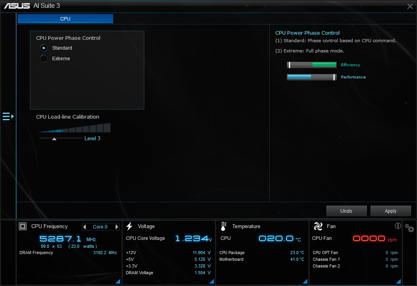Click the CPU Power Phase Control help heading
This screenshot has width=417, height=286.
tap(307, 33)
